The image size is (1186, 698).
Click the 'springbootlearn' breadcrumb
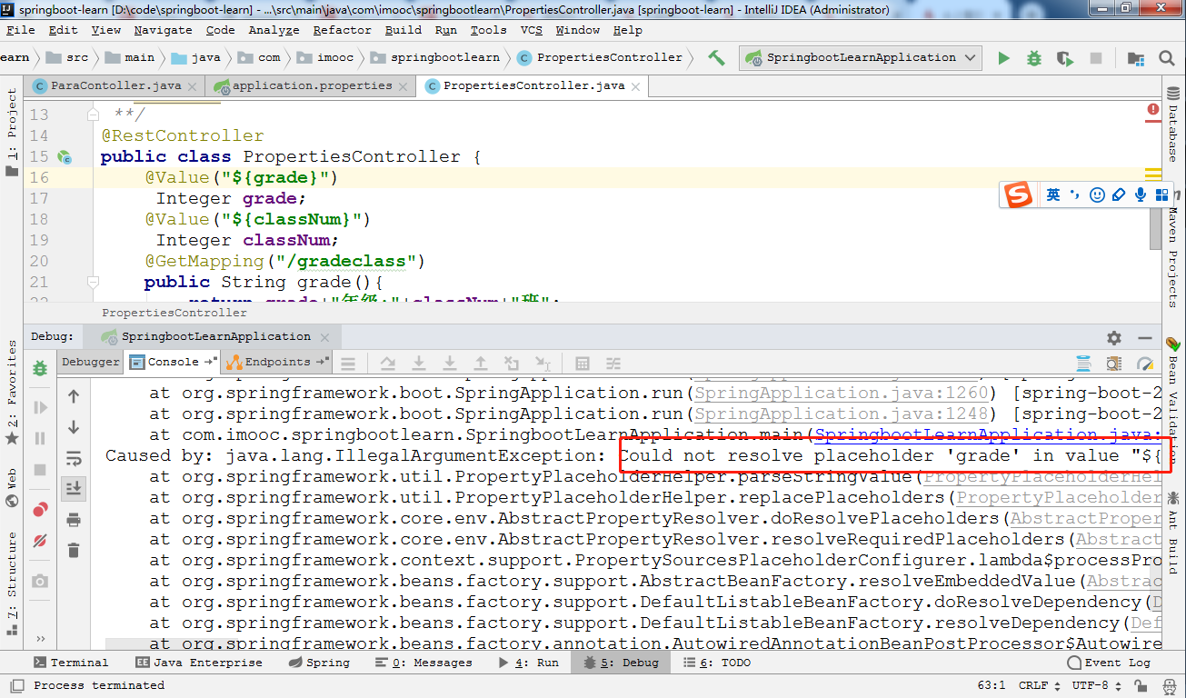pyautogui.click(x=435, y=57)
